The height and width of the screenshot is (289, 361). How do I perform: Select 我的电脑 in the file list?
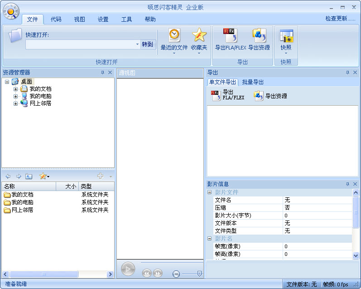19,202
